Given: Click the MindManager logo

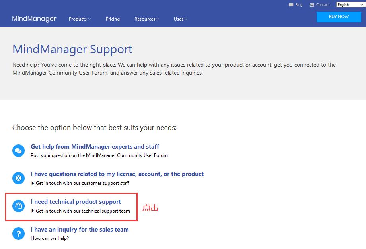Looking at the screenshot, I should tap(34, 19).
